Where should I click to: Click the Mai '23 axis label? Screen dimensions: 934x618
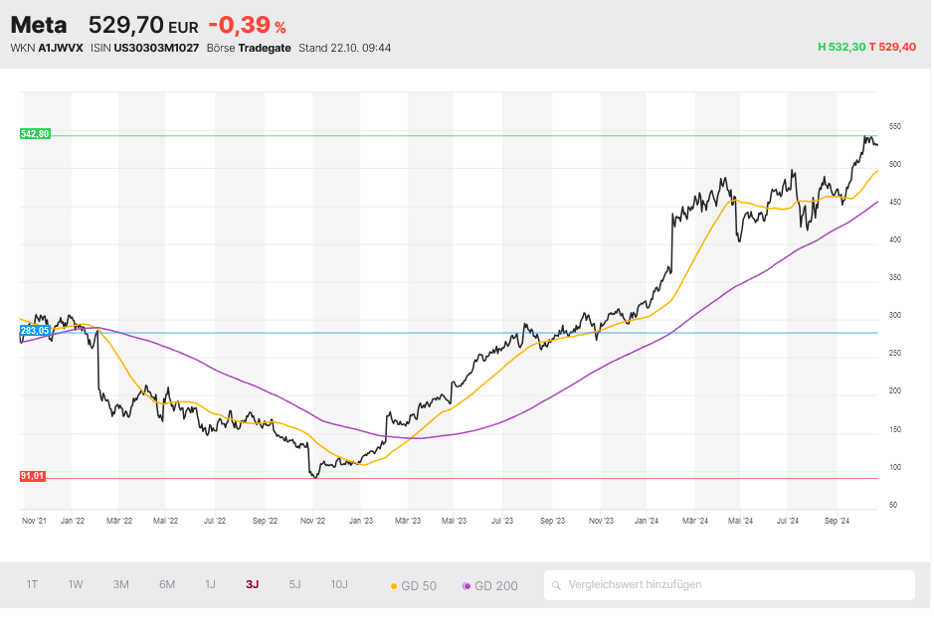[454, 521]
